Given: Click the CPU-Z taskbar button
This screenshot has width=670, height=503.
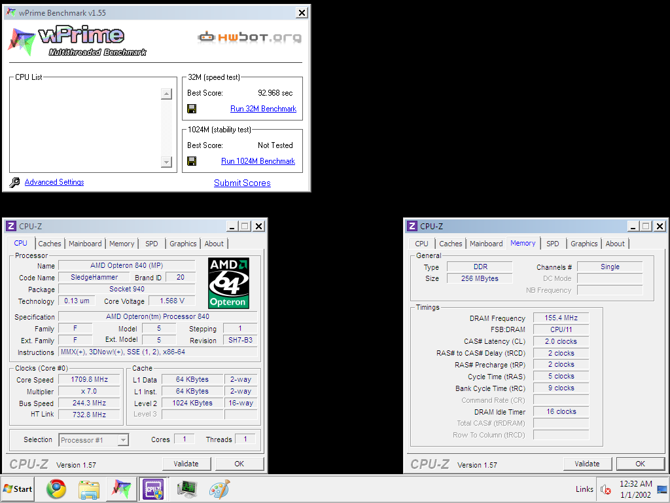Looking at the screenshot, I should (153, 489).
